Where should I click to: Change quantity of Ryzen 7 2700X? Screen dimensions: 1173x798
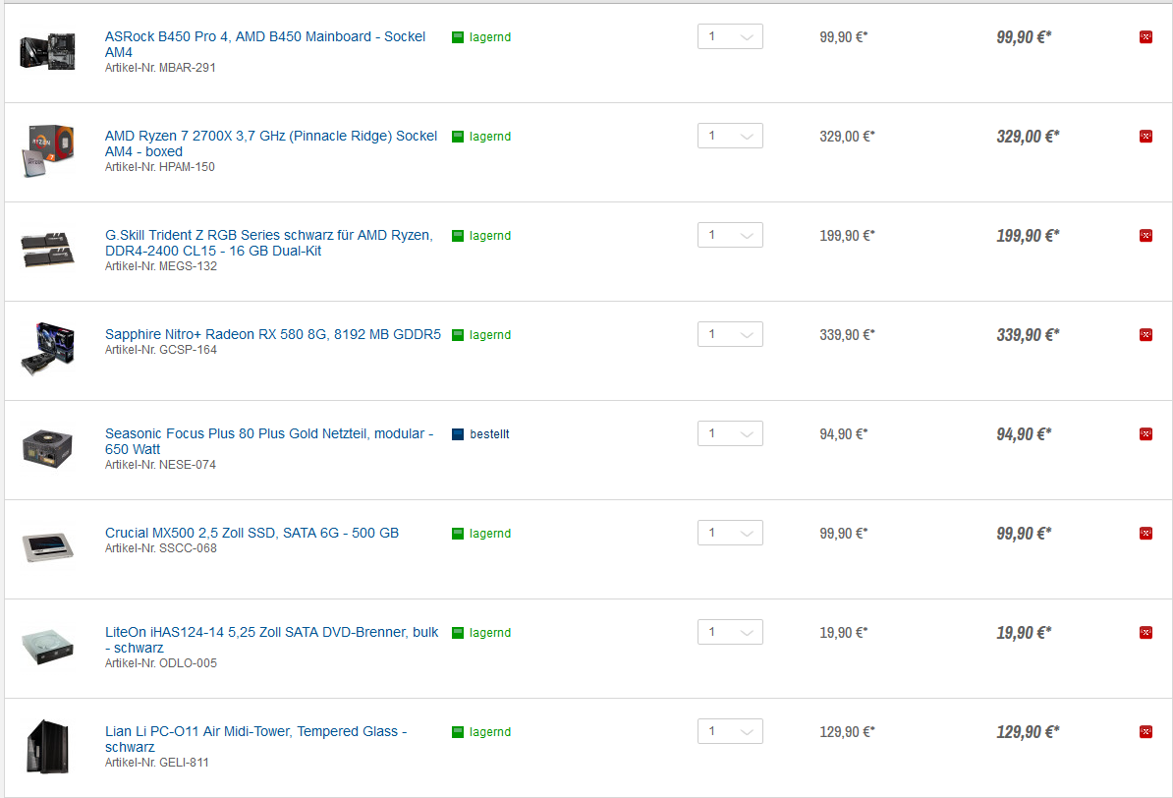tap(730, 137)
